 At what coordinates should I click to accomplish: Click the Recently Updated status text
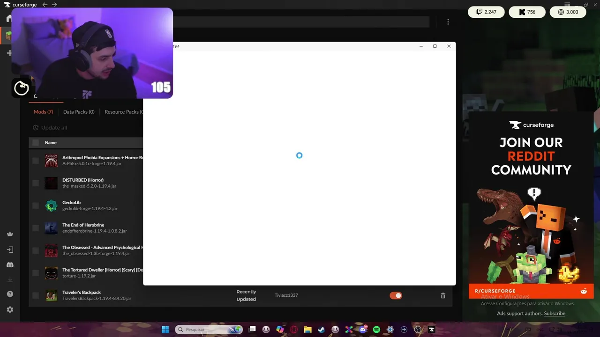pos(246,295)
